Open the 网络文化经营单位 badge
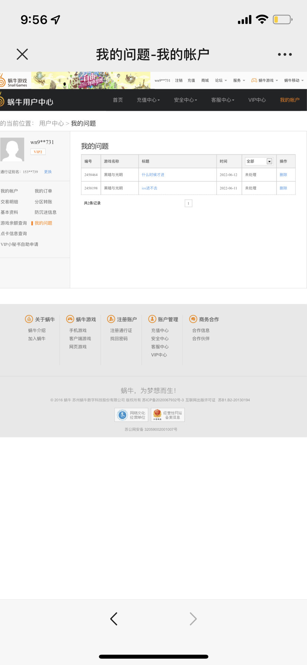The image size is (307, 665). click(x=131, y=415)
